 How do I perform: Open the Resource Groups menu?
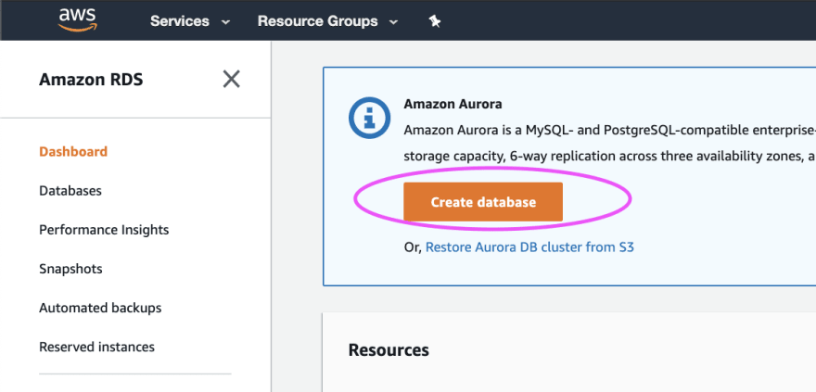[317, 21]
